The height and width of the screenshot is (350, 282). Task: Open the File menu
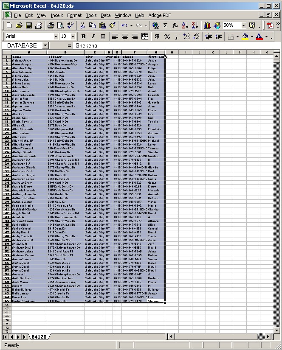17,15
